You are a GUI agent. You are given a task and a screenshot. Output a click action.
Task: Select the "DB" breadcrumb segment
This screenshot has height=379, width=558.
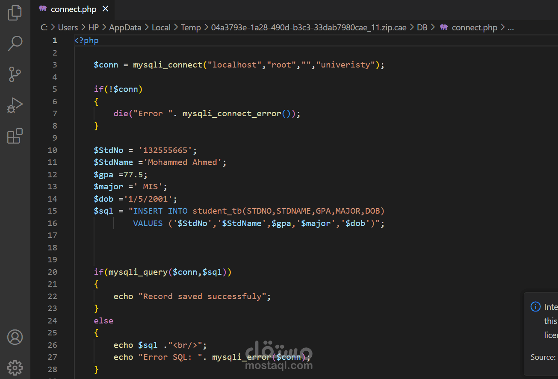[422, 27]
